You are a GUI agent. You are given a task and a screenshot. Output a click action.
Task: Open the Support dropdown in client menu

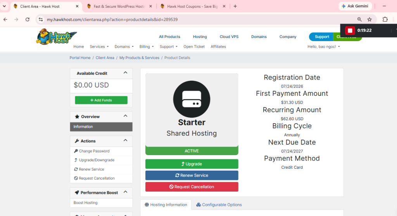pyautogui.click(x=169, y=47)
